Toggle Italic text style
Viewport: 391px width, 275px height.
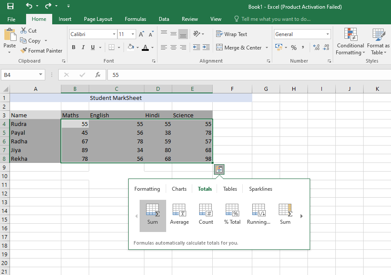click(83, 48)
